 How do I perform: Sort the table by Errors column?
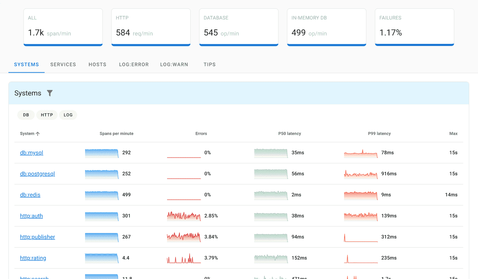point(201,133)
